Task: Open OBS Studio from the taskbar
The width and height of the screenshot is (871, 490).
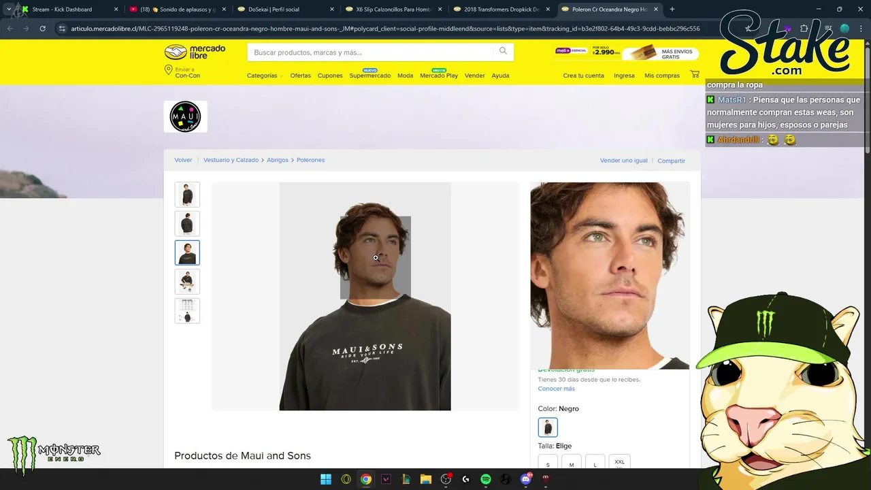Action: (x=446, y=479)
